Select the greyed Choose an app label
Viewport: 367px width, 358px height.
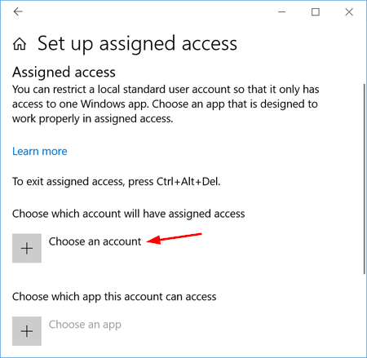85,325
